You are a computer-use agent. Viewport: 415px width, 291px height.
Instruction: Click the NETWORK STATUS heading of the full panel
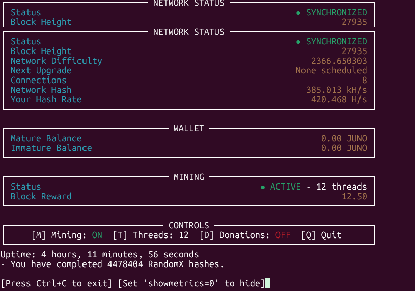coord(189,32)
